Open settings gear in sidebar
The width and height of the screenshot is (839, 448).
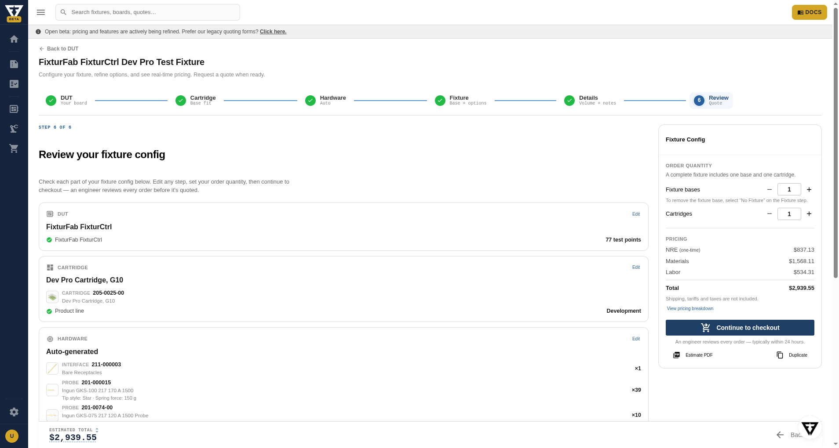tap(14, 412)
